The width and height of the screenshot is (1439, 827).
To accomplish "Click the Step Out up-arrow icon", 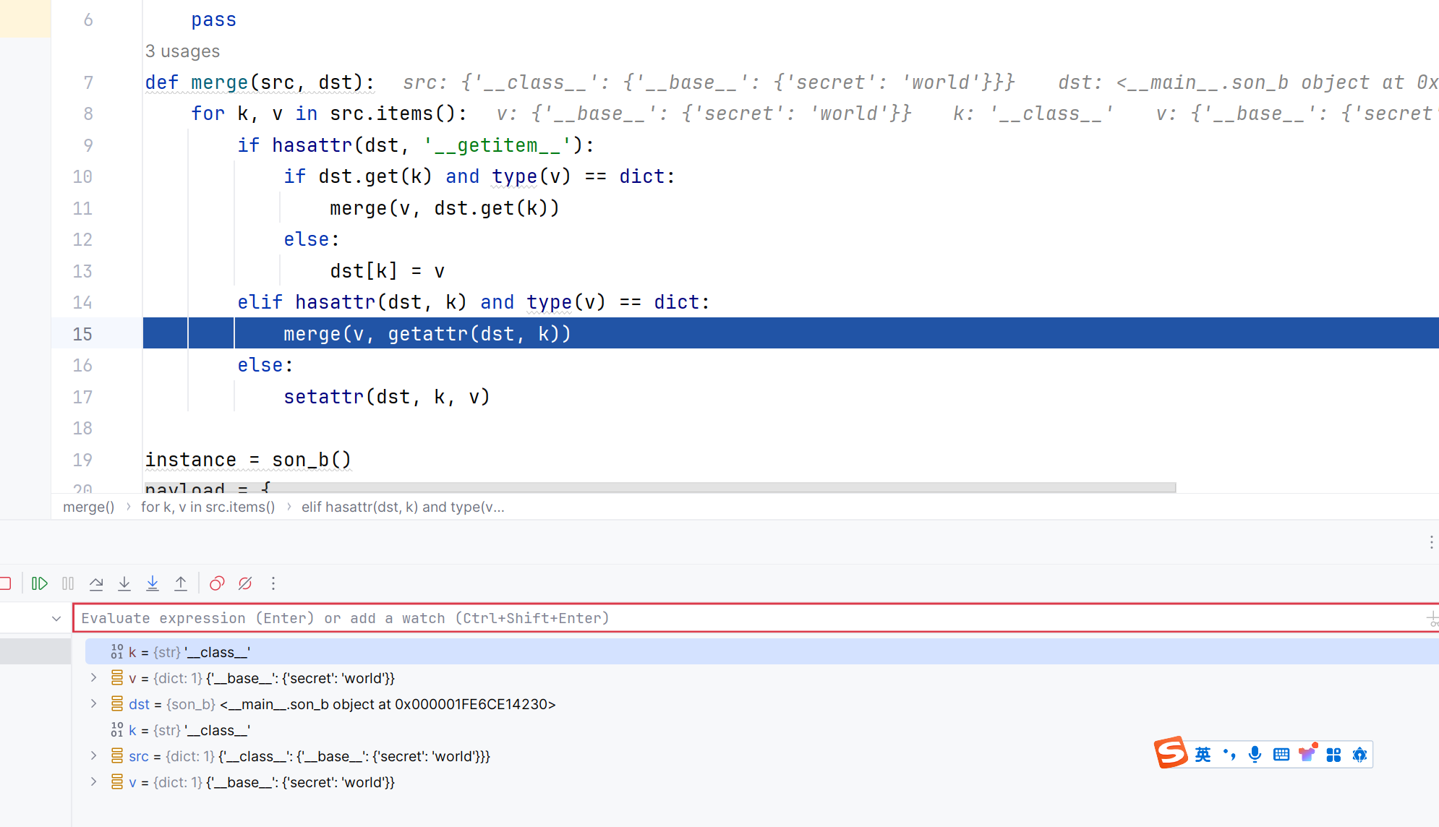I will [x=181, y=583].
